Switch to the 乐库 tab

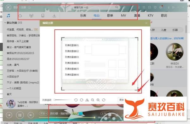click(83, 15)
